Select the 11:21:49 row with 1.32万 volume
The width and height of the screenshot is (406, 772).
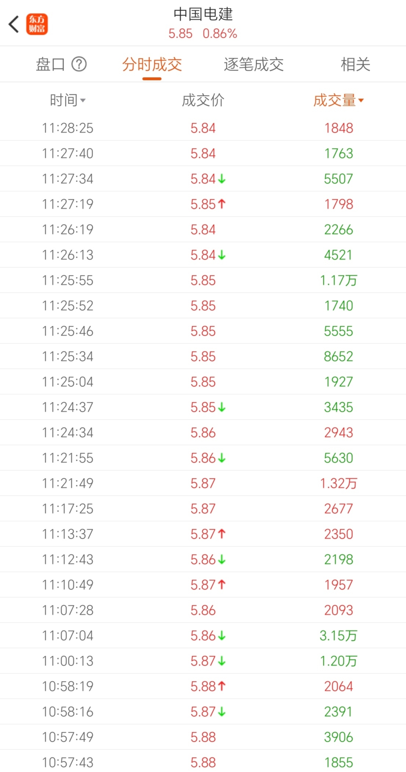tap(203, 483)
